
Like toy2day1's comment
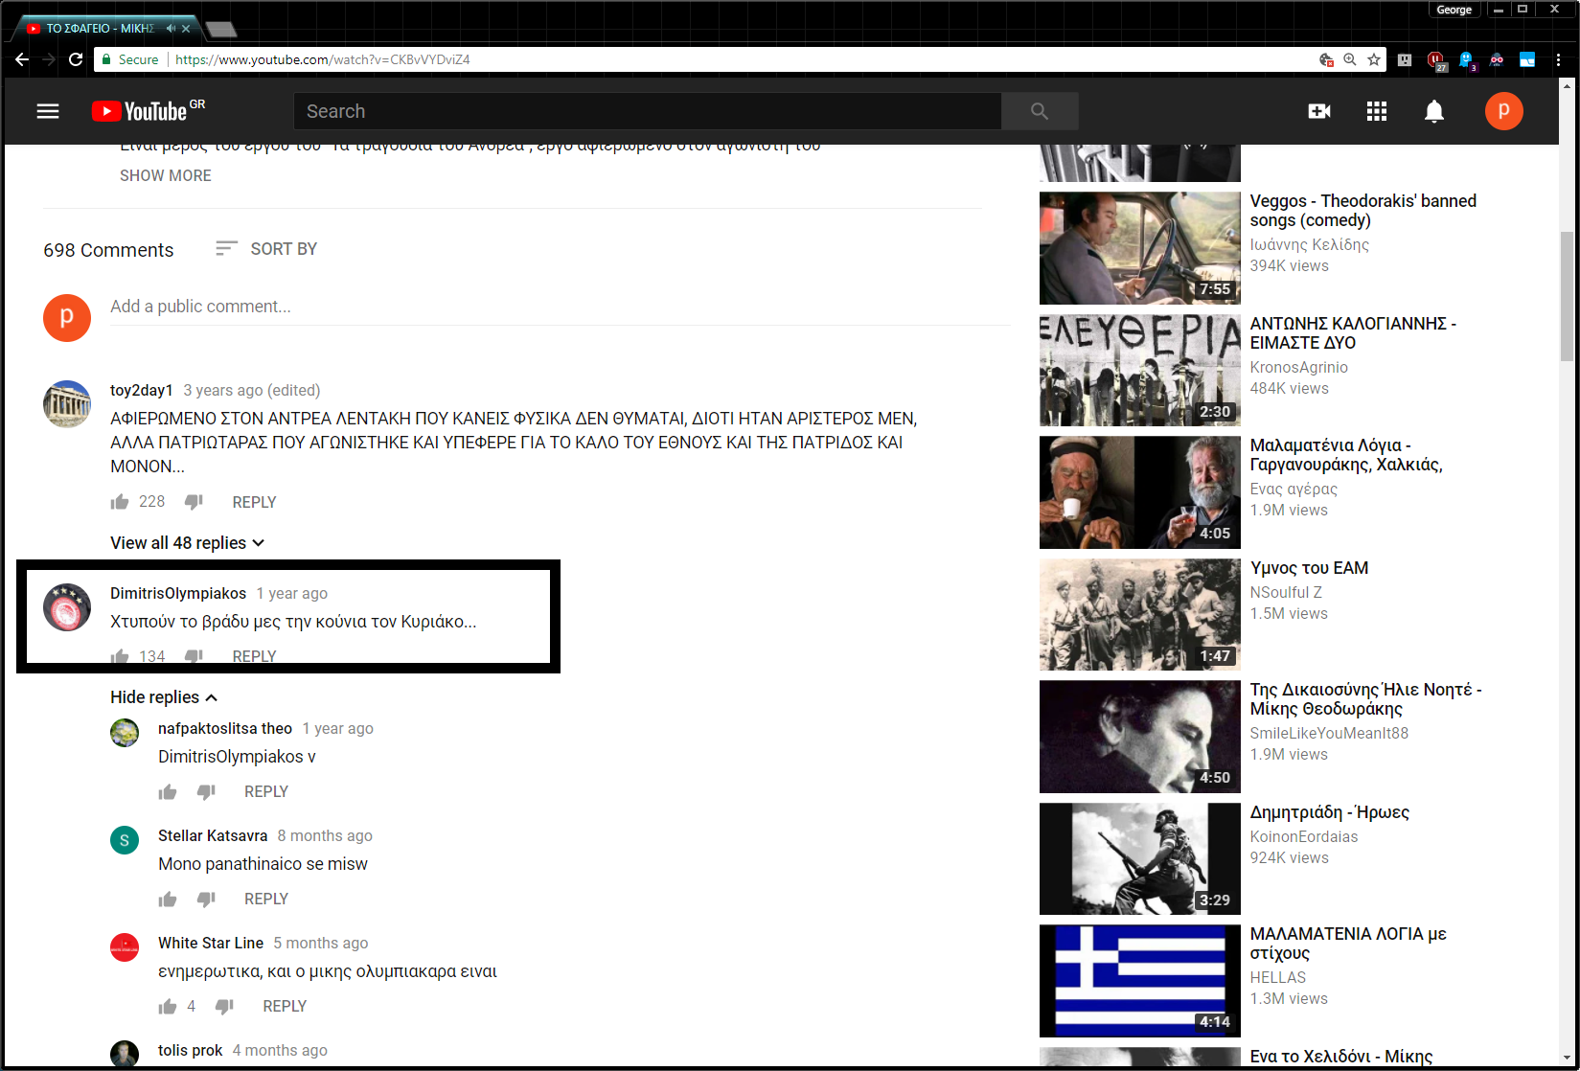(x=120, y=502)
